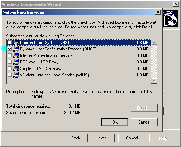Select the Domain Name System (DNS) row text
181x147 pixels.
44,43
